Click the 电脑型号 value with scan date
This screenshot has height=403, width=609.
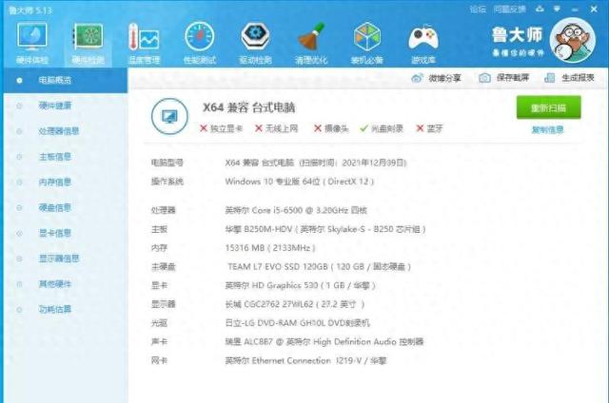316,163
